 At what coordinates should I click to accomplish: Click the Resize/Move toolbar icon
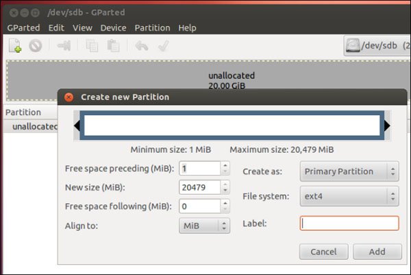[x=64, y=46]
